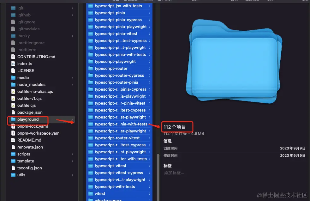Select the typescript-pinia-vitest folder name

coord(116,33)
